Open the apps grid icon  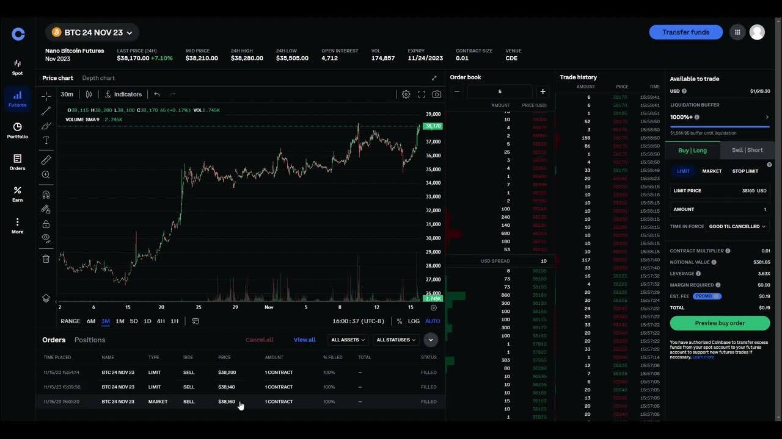(x=737, y=32)
